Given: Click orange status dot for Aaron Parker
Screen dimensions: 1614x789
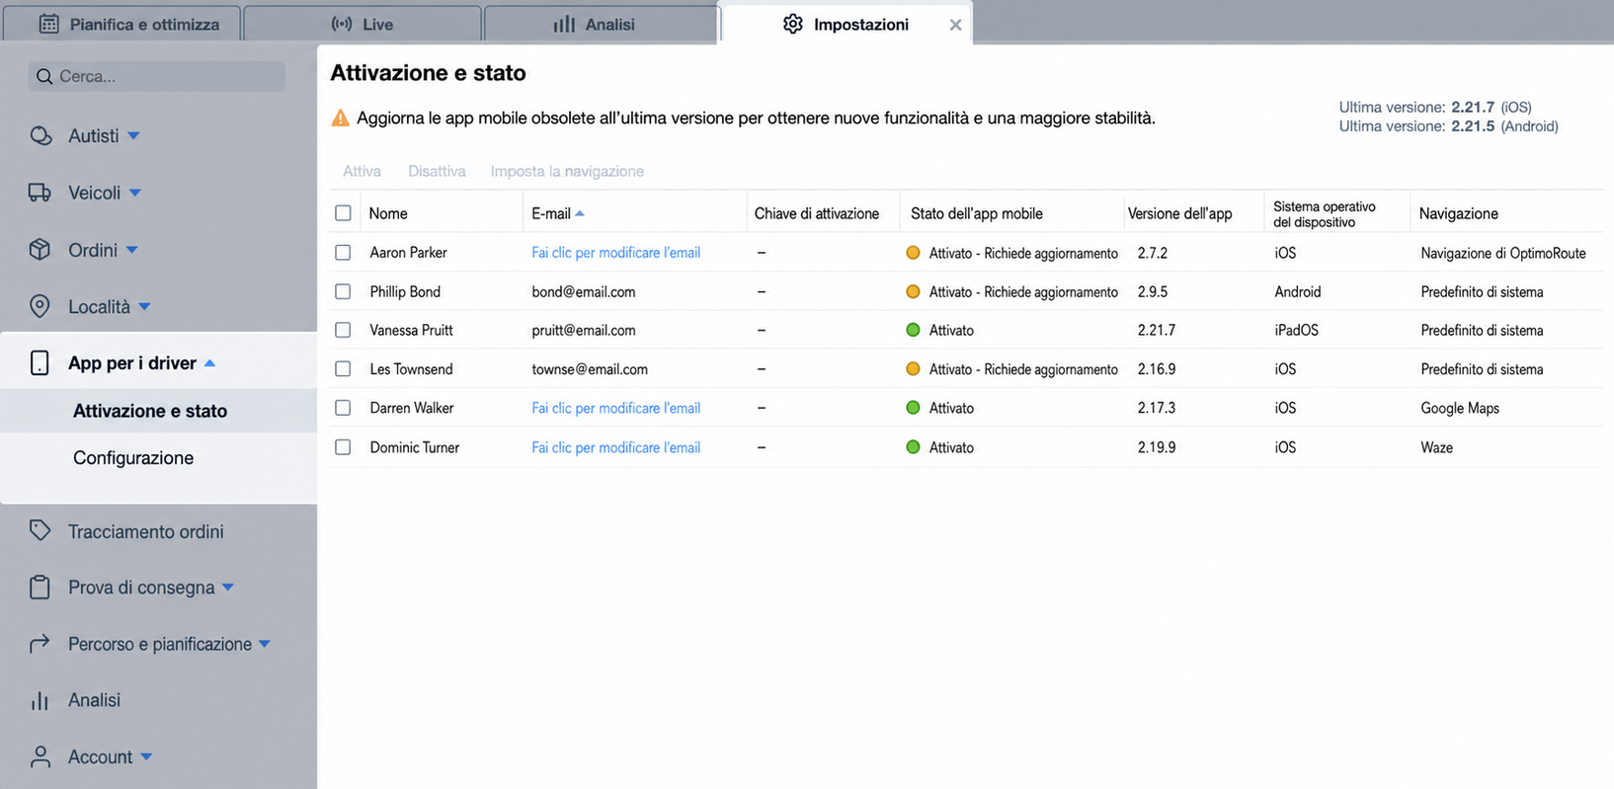Looking at the screenshot, I should [x=913, y=253].
